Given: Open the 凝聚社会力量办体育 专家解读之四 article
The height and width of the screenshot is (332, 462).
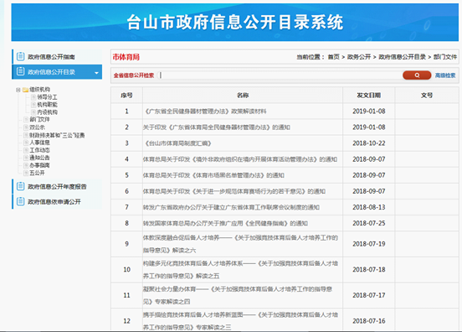Looking at the screenshot, I should coord(238,295).
